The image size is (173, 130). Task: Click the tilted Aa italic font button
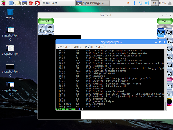tap(169, 85)
